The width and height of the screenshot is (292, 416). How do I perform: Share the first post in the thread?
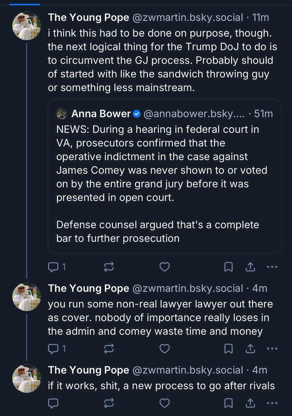pos(250,267)
